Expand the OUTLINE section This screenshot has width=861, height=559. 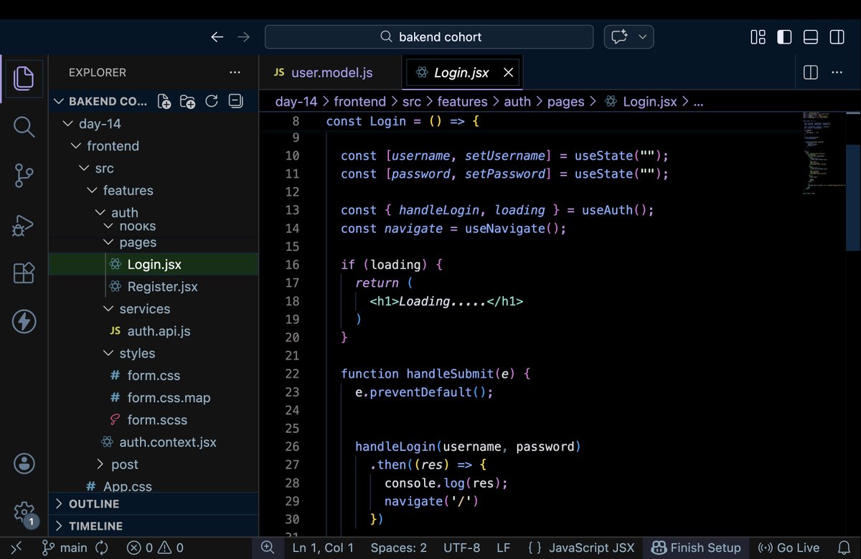(x=154, y=504)
